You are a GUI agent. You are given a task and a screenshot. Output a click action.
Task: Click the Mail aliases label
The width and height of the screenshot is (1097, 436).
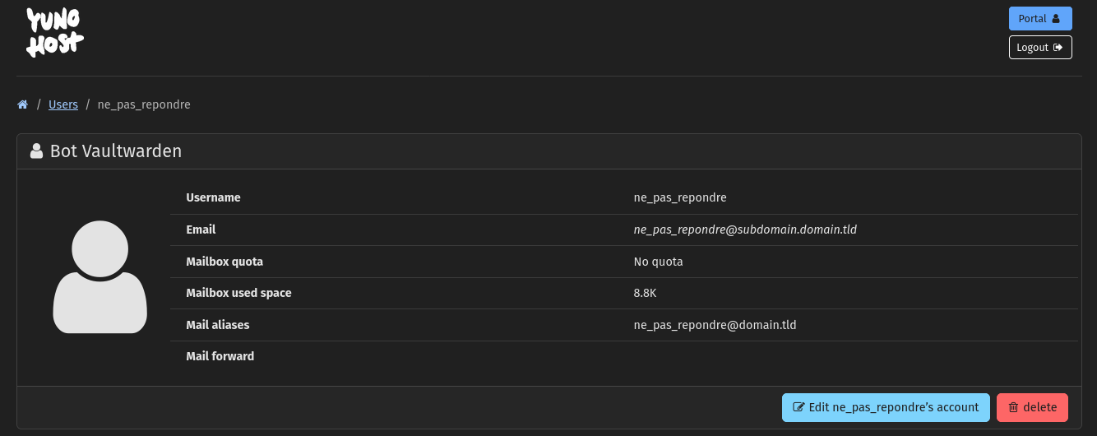tap(217, 325)
